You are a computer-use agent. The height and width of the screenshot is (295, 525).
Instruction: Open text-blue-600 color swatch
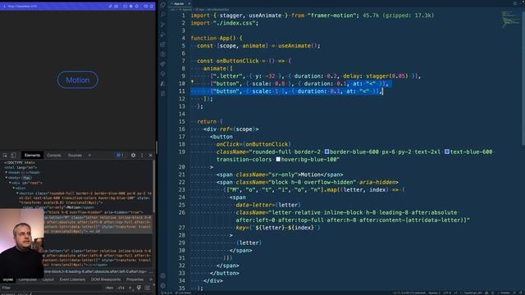coord(447,152)
